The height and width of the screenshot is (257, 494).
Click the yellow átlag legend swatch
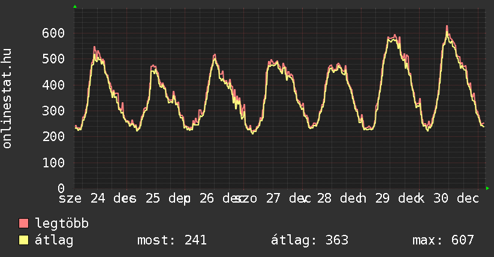click(x=24, y=240)
